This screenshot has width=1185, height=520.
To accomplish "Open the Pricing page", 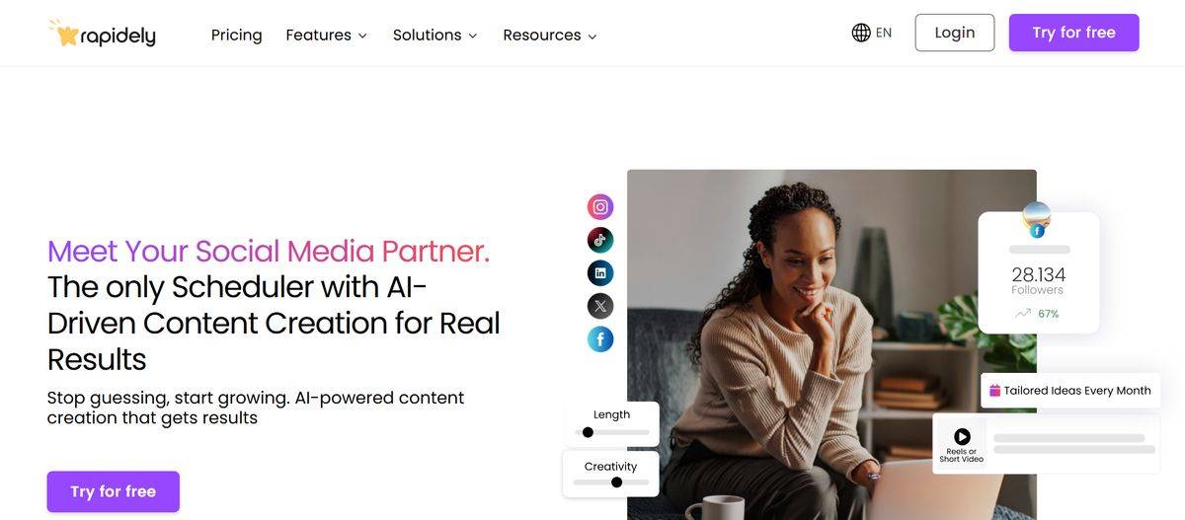I will (237, 35).
